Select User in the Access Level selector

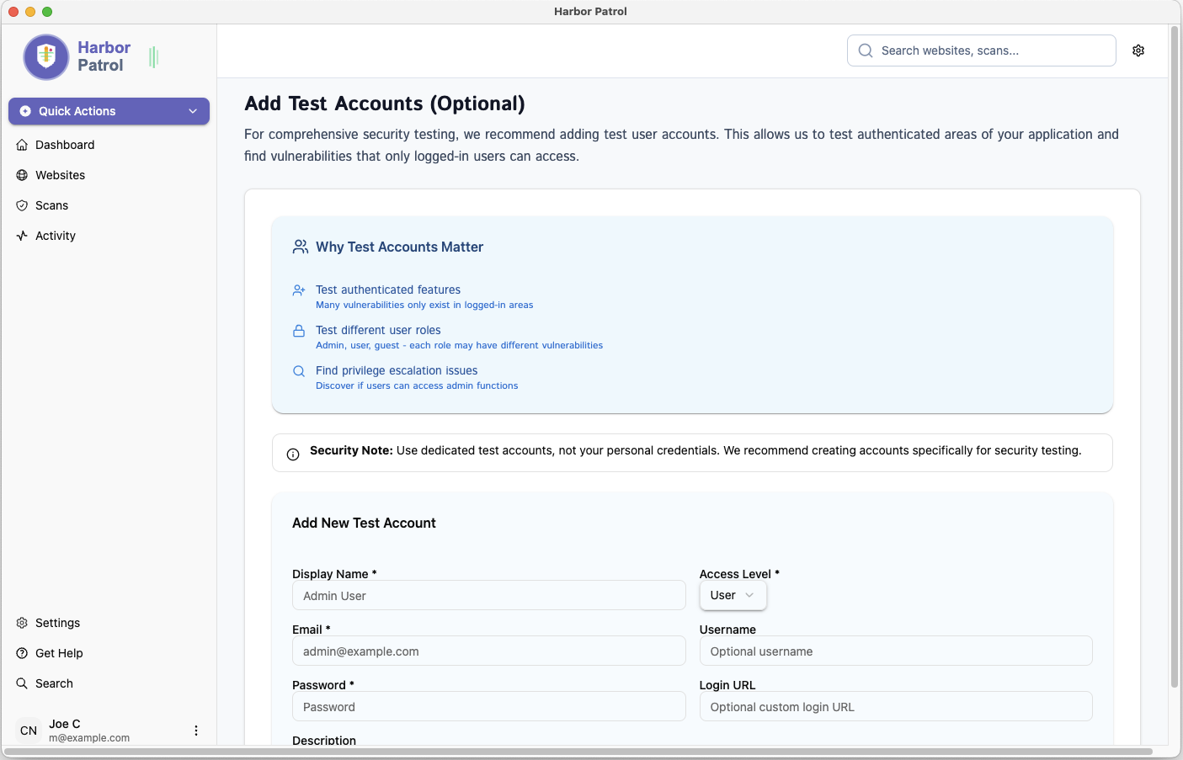[726, 595]
